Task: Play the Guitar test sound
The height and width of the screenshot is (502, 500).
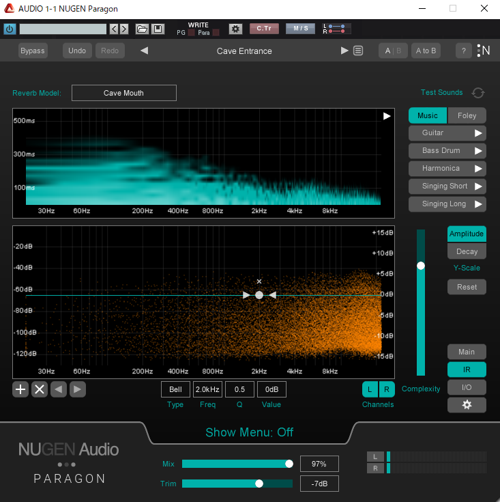Action: (x=479, y=133)
